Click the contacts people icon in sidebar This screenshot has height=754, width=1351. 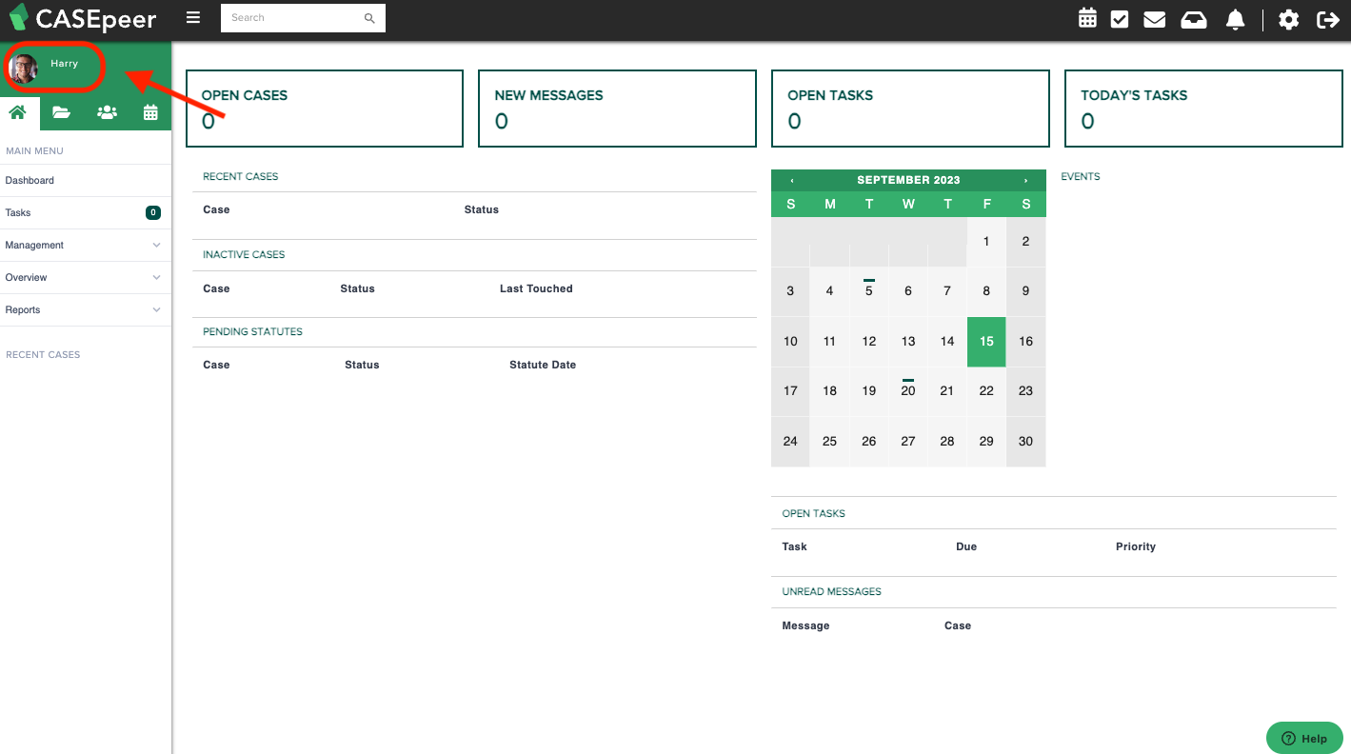tap(106, 111)
